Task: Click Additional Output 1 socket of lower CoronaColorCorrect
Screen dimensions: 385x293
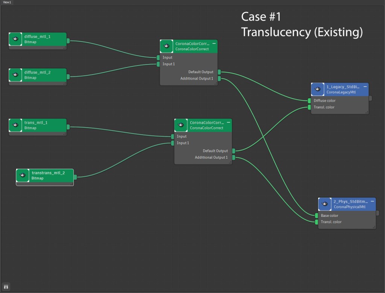Action: [233, 157]
